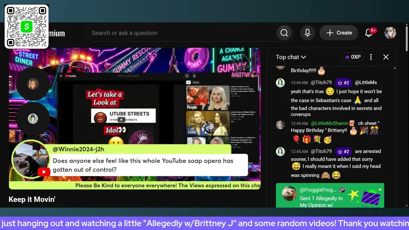Click the top guest avatar circle in video
The image size is (409, 230).
33,84
